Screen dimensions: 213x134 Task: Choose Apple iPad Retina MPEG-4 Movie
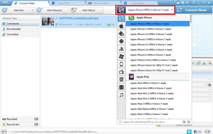(158, 109)
